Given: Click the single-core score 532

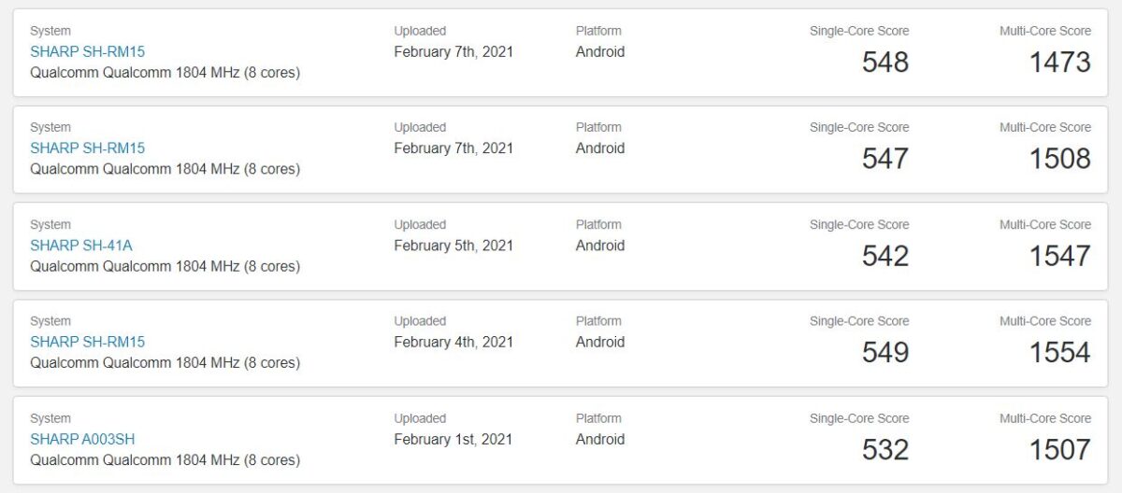Looking at the screenshot, I should pyautogui.click(x=885, y=450).
